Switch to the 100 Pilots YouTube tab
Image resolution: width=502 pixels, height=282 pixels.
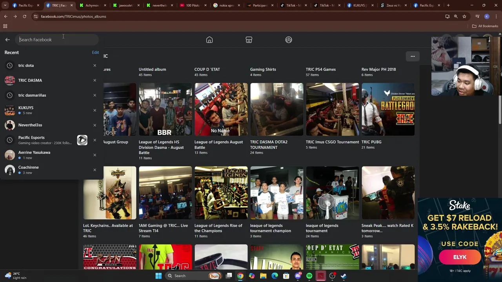193,5
